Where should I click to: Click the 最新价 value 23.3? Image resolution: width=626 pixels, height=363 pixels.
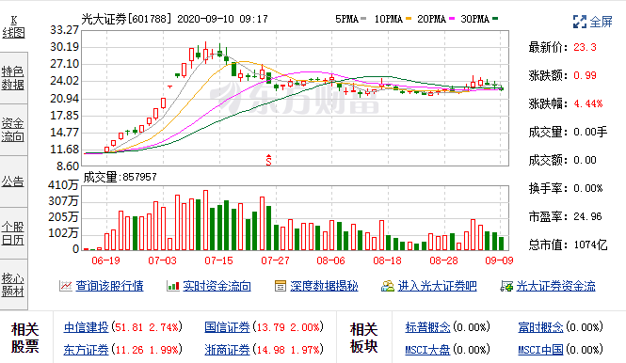pos(585,47)
